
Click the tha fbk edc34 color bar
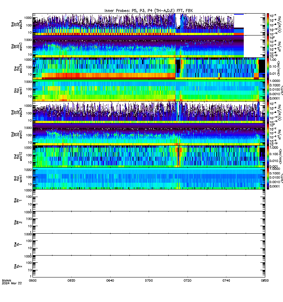[268, 68]
